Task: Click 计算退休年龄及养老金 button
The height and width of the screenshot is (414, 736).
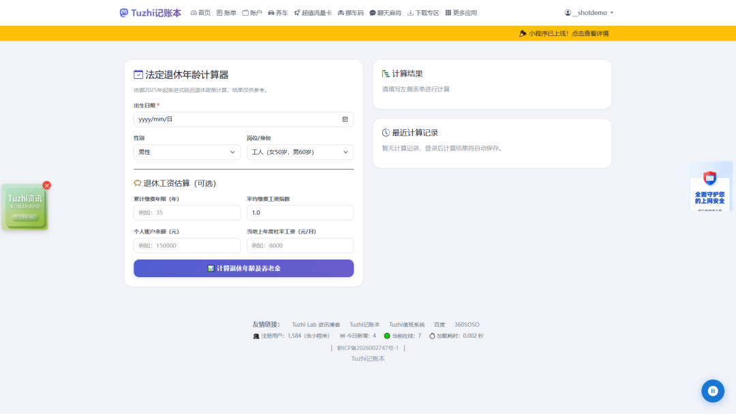Action: (243, 268)
